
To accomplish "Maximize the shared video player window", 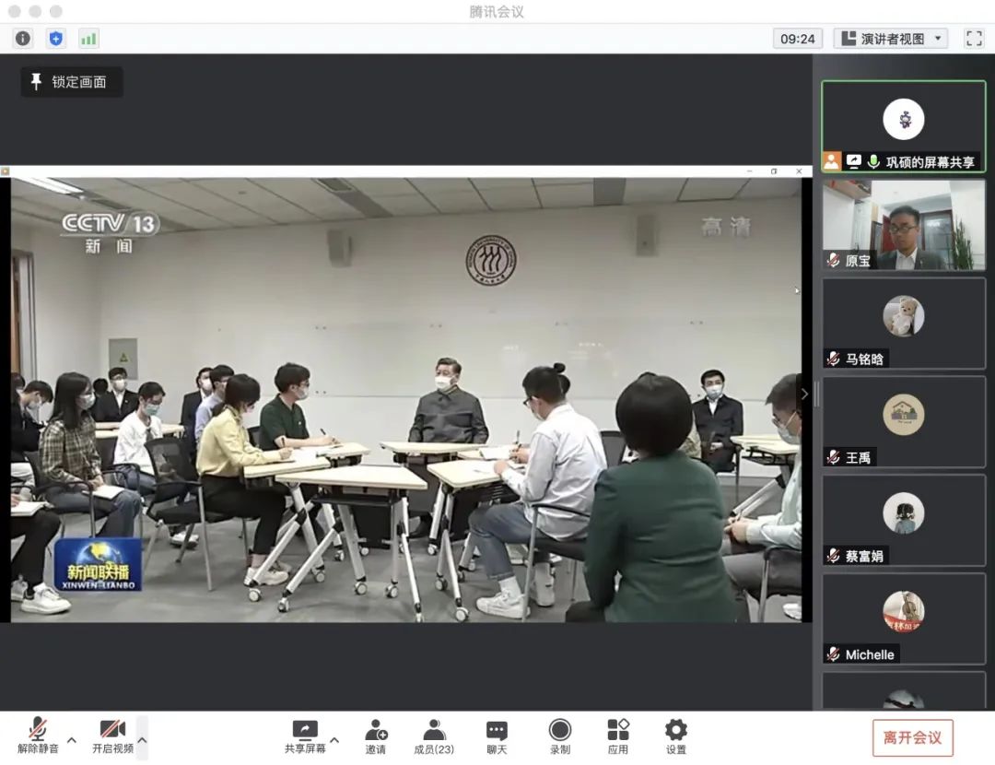I will (x=774, y=171).
